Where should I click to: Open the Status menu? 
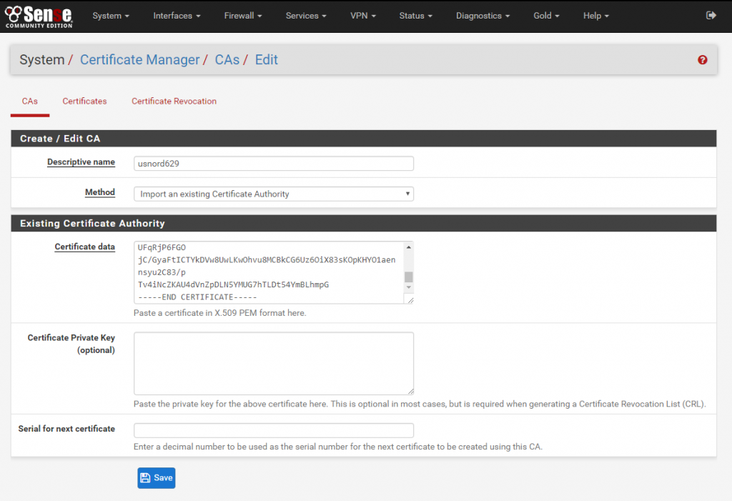coord(416,16)
